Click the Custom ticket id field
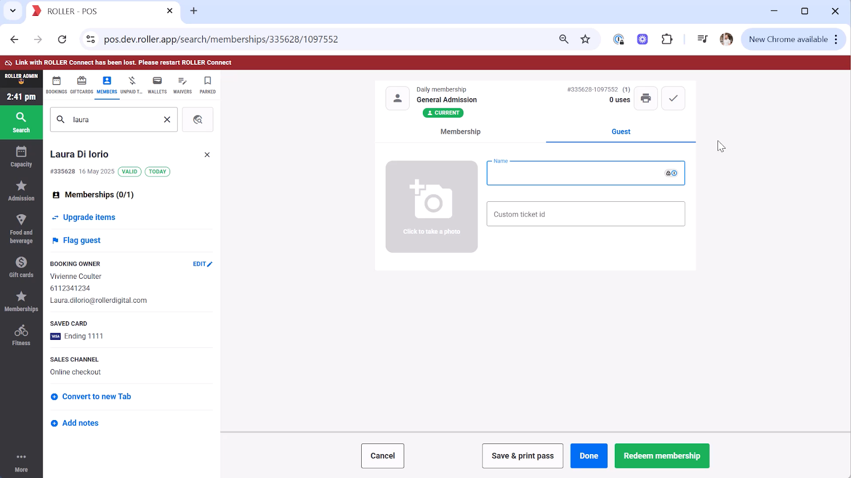The width and height of the screenshot is (851, 478). point(585,214)
